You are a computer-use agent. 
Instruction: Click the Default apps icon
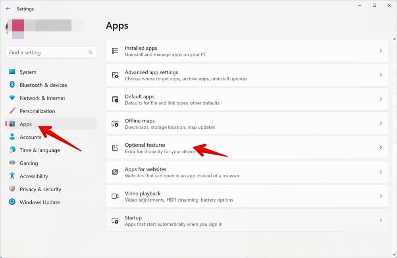coord(115,99)
